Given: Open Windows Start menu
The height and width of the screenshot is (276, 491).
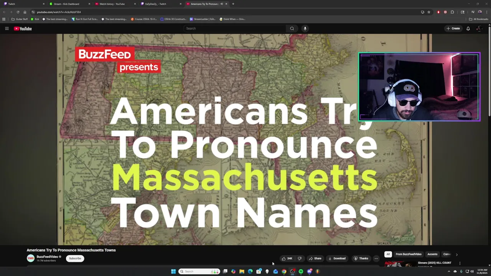Looking at the screenshot, I should [x=173, y=271].
